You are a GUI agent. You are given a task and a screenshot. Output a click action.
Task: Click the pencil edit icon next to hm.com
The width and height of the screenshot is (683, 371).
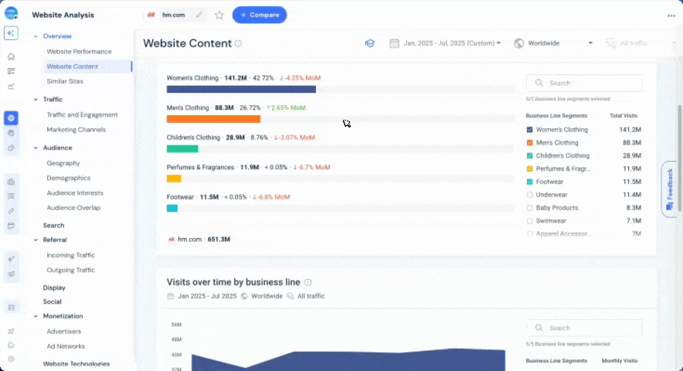tap(199, 15)
